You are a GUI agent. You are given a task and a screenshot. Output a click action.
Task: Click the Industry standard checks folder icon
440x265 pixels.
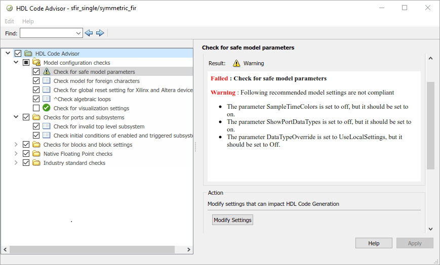(x=36, y=163)
